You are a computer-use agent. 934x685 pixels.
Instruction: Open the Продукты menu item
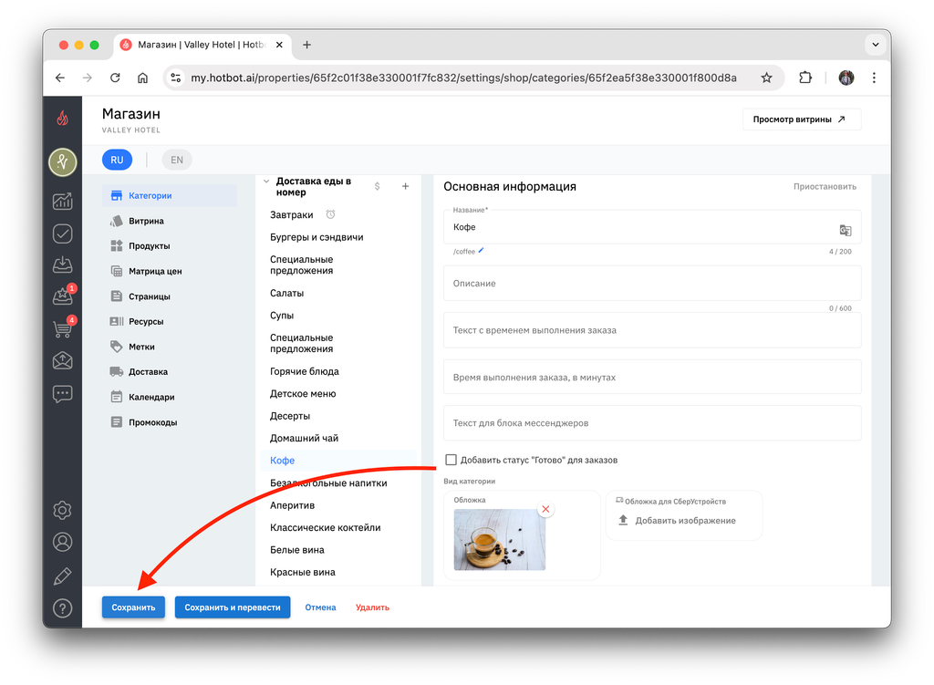point(169,246)
